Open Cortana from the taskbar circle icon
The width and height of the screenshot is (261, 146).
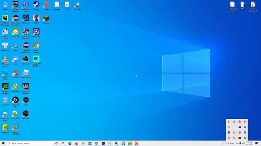(x=56, y=143)
